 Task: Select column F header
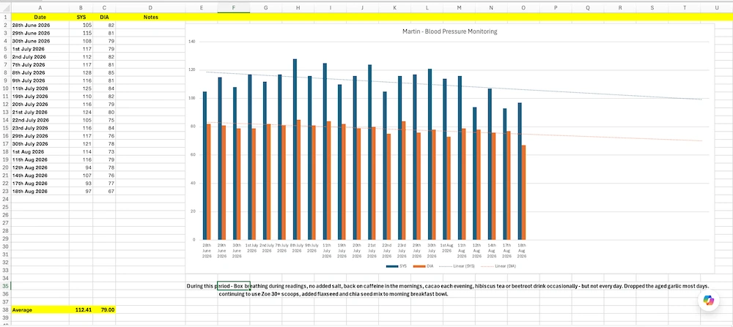tap(234, 8)
